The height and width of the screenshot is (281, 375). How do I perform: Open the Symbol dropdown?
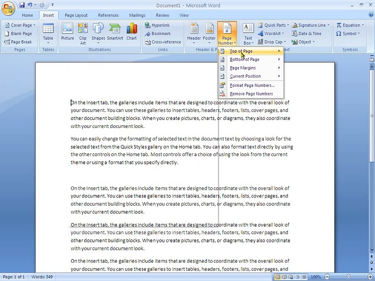pyautogui.click(x=348, y=34)
